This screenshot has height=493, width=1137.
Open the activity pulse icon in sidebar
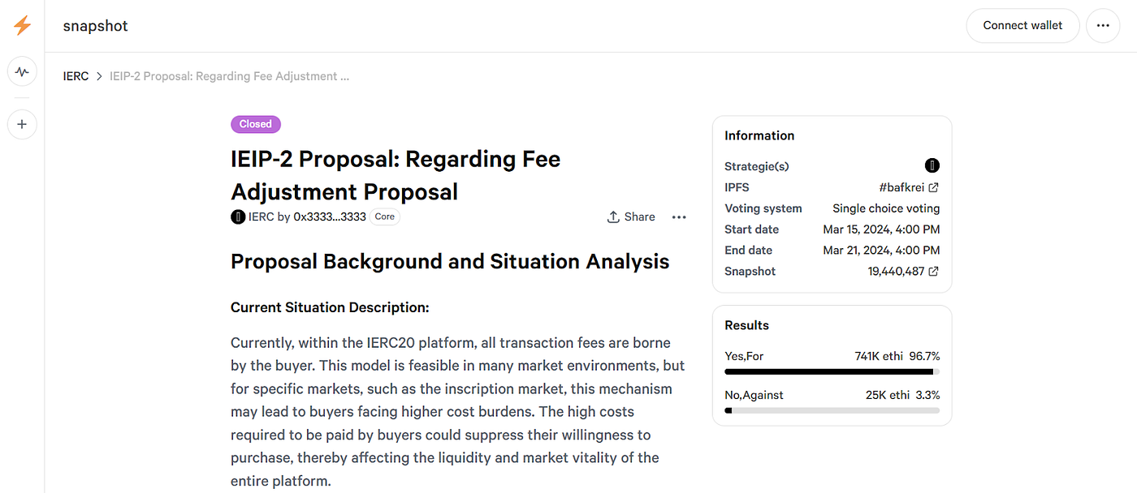22,72
